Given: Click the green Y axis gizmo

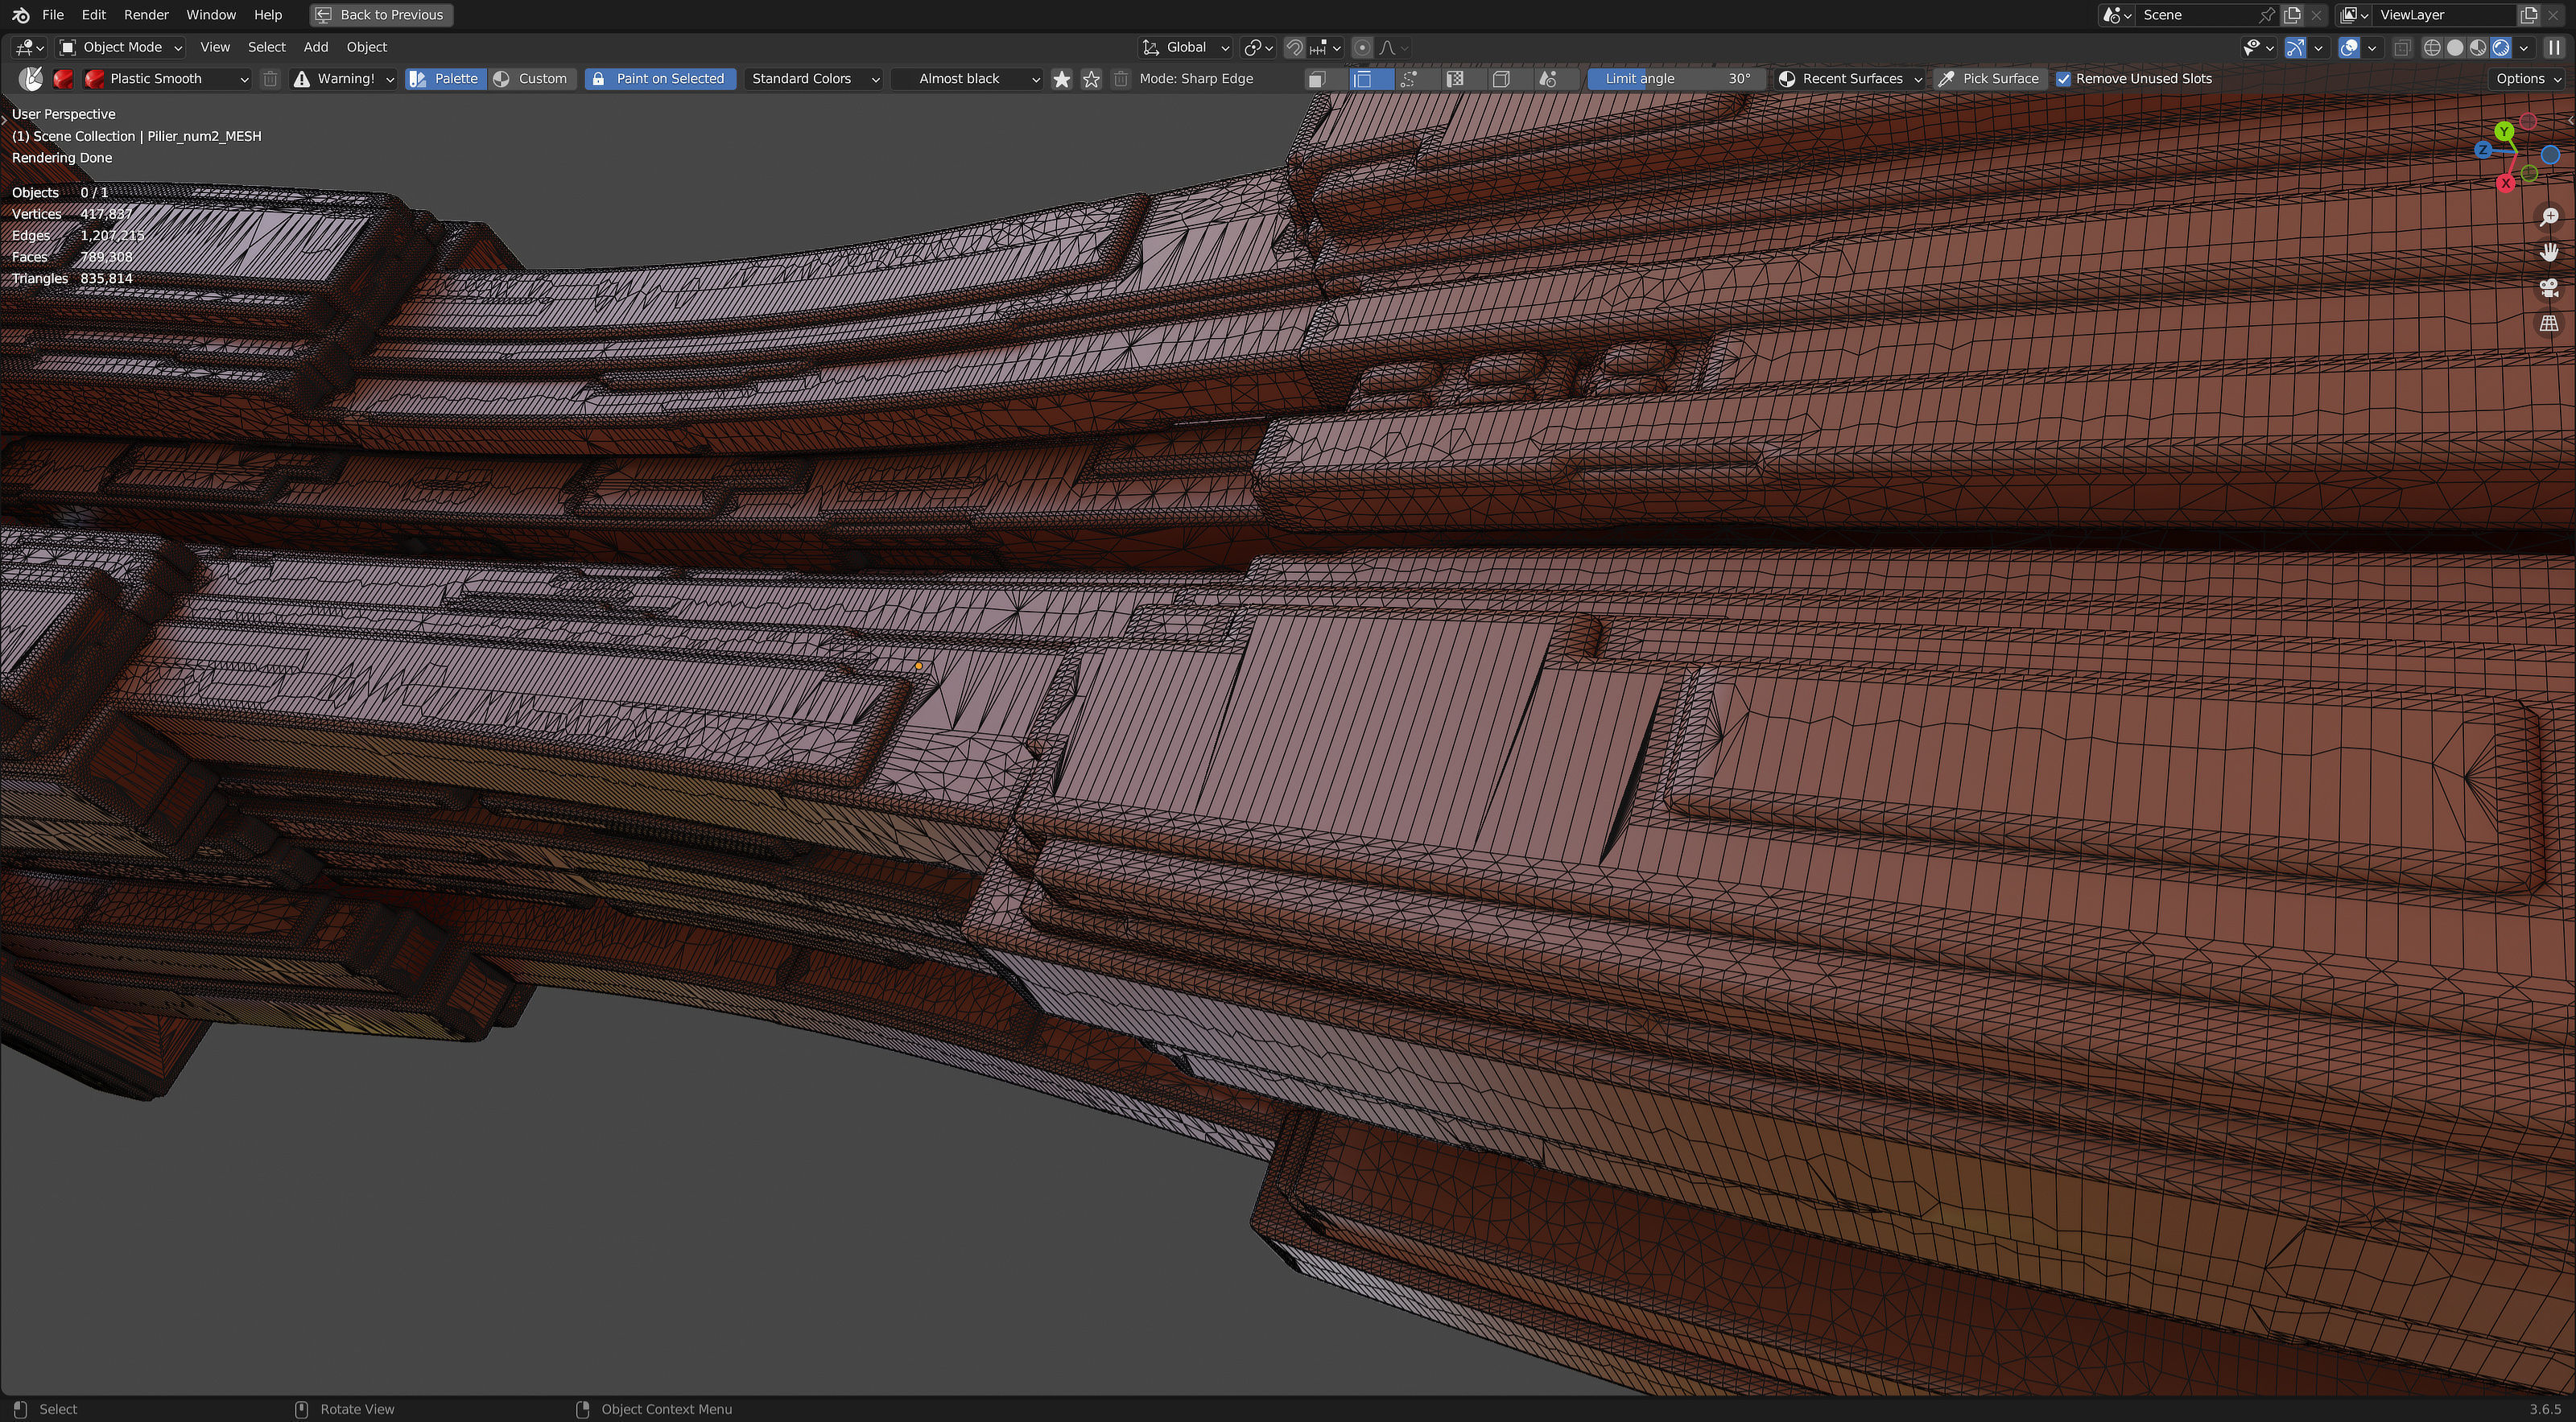Looking at the screenshot, I should [2504, 131].
